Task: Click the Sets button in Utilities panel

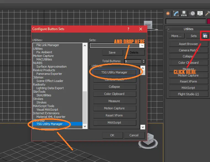Action: pos(194,36)
